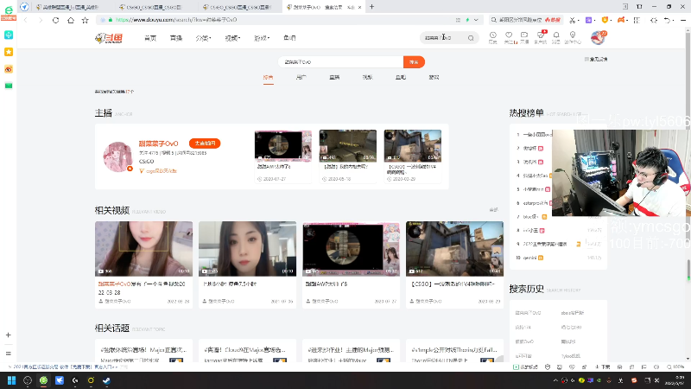The height and width of the screenshot is (389, 691).
Task: Click the message icon with red badge
Action: (x=541, y=37)
